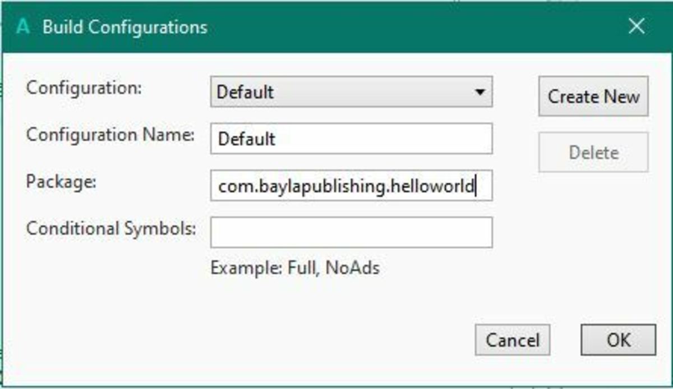Viewport: 673px width, 389px height.
Task: Select the Package name text field
Action: click(351, 185)
